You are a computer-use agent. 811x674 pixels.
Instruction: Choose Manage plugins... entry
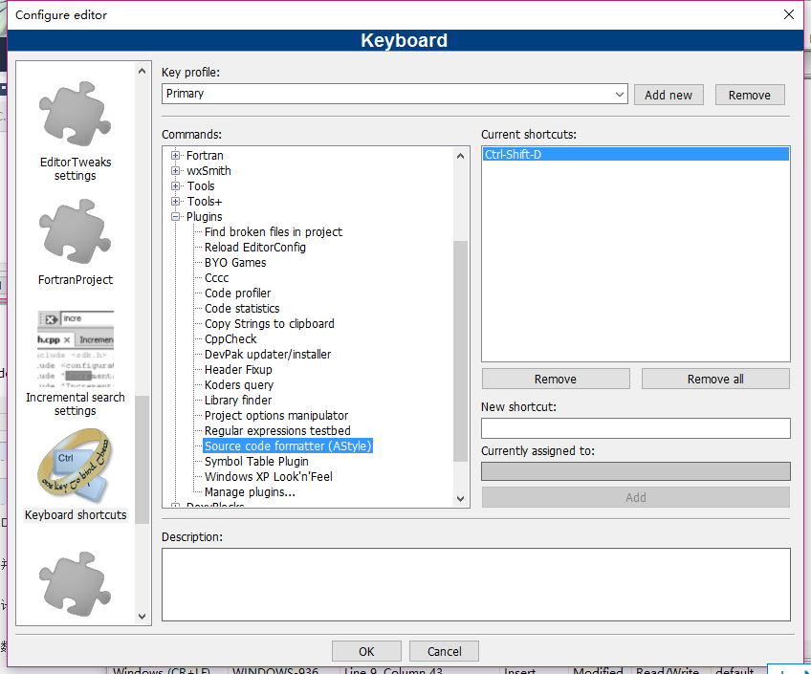tap(250, 492)
